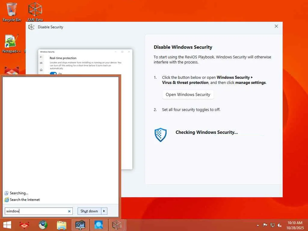This screenshot has width=308, height=231.
Task: Open the Action Center flag tray icon
Action: click(x=265, y=225)
